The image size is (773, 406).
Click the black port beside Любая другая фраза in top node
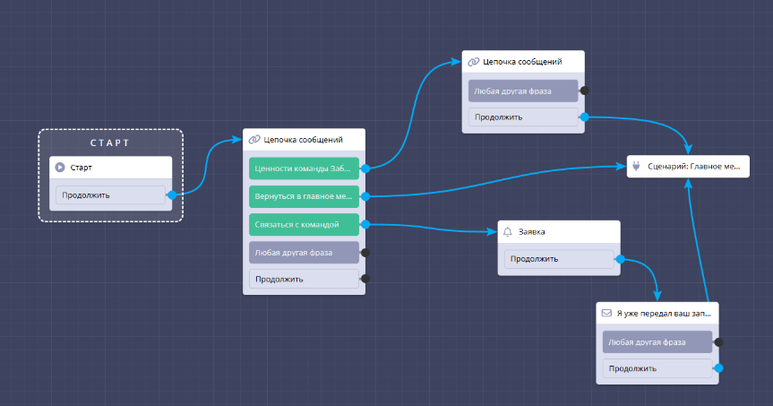click(x=584, y=91)
